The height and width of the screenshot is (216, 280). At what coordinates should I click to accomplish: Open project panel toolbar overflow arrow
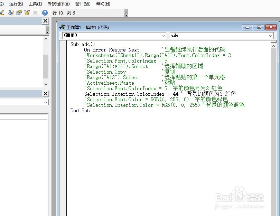(47, 30)
